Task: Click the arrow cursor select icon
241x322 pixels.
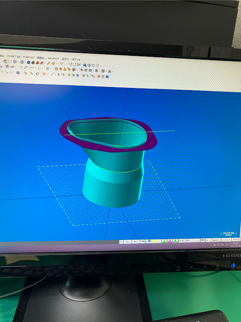Action: tap(59, 74)
